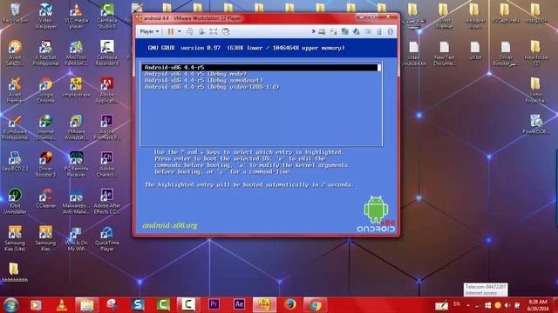Screen dimensions: 558x313
Task: Show hidden system tray icons
Action: pos(468,305)
